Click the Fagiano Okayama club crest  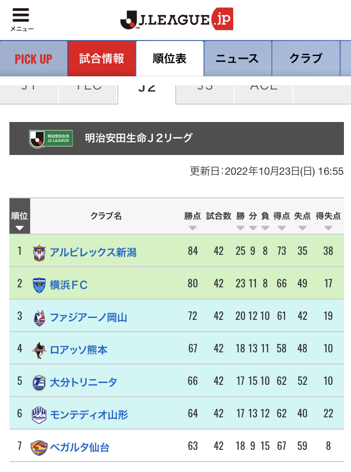(40, 318)
